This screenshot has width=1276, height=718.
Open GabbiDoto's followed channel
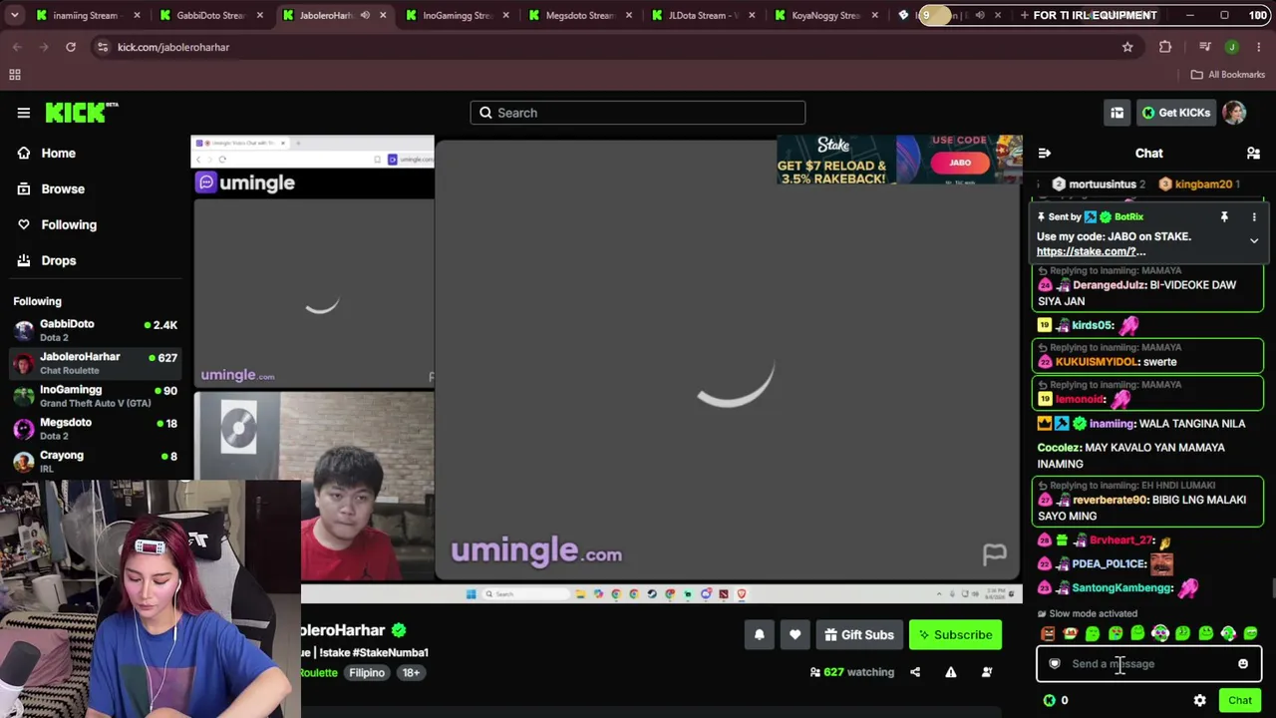[x=95, y=331]
